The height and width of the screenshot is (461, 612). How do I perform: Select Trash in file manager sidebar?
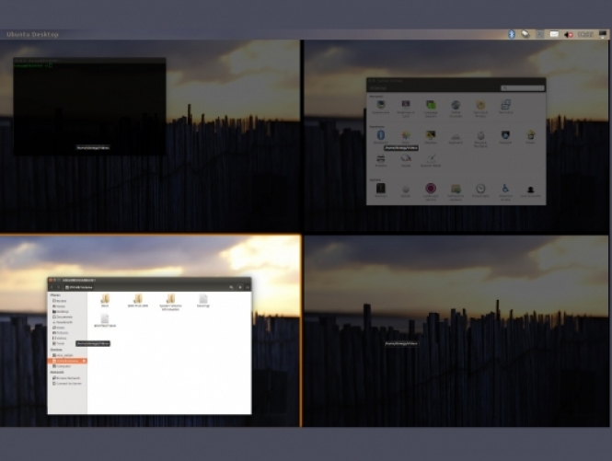60,343
